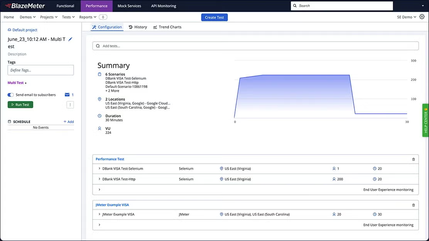Image resolution: width=429 pixels, height=241 pixels.
Task: Expand the DBank VISA Test-Selenium row
Action: (99, 169)
